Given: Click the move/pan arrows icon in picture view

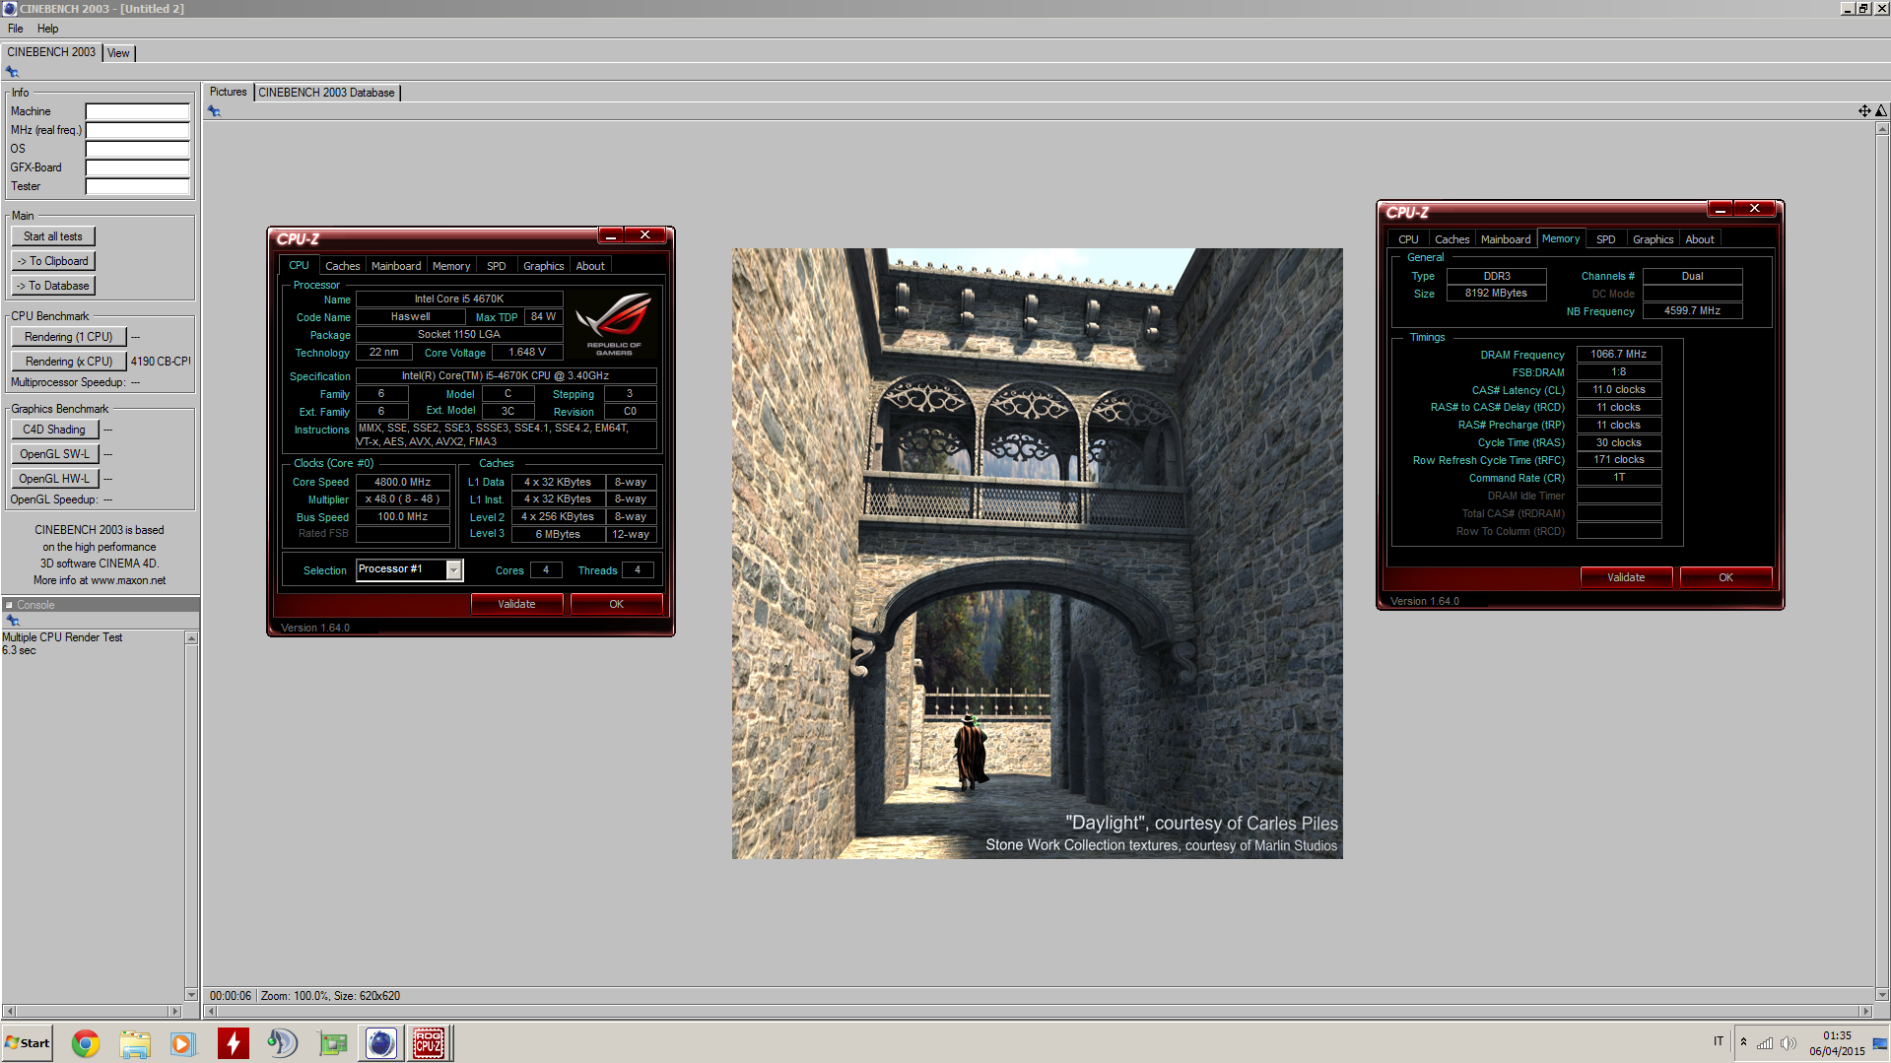Looking at the screenshot, I should pyautogui.click(x=1864, y=111).
